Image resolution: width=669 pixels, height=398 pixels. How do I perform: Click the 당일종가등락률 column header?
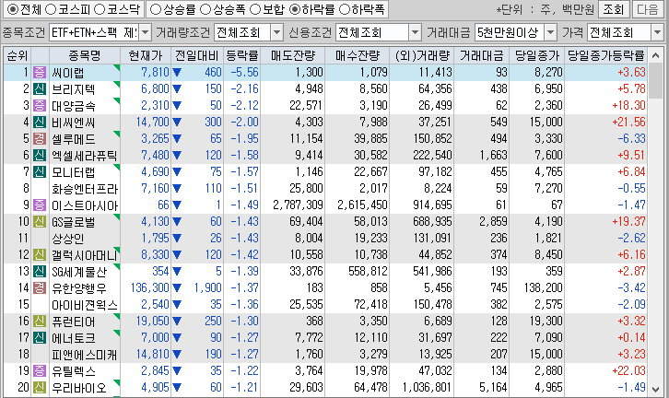(x=605, y=55)
